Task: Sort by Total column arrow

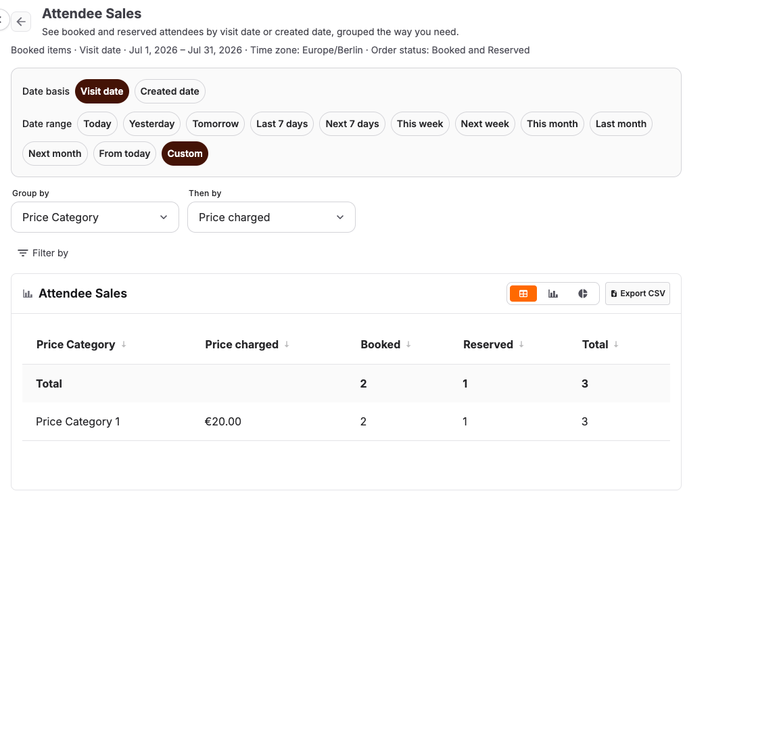Action: [x=616, y=344]
